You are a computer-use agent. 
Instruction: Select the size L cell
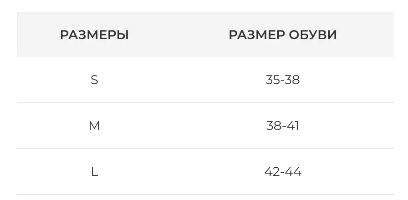coord(94,172)
